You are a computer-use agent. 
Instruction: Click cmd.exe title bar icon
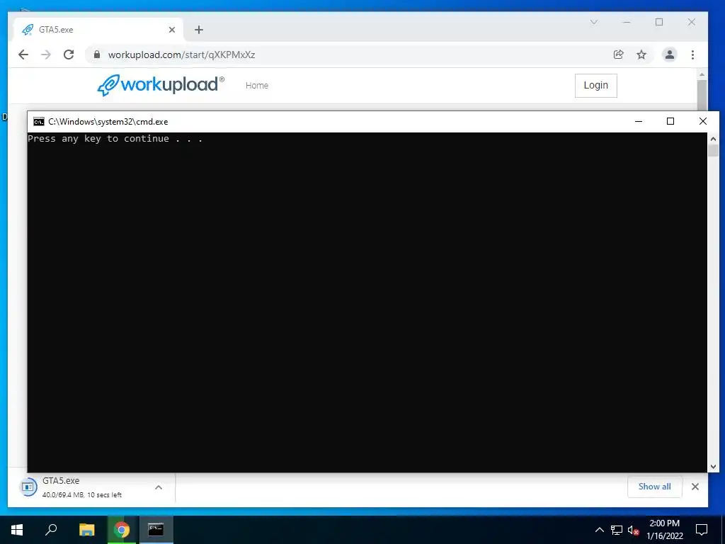tap(39, 121)
